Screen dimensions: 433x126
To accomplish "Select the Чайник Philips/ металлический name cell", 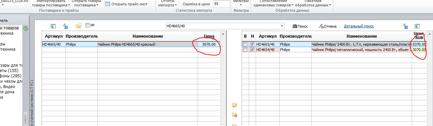I will 362,50.
